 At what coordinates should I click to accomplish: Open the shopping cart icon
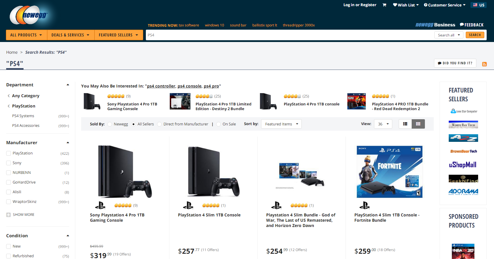[x=384, y=5]
